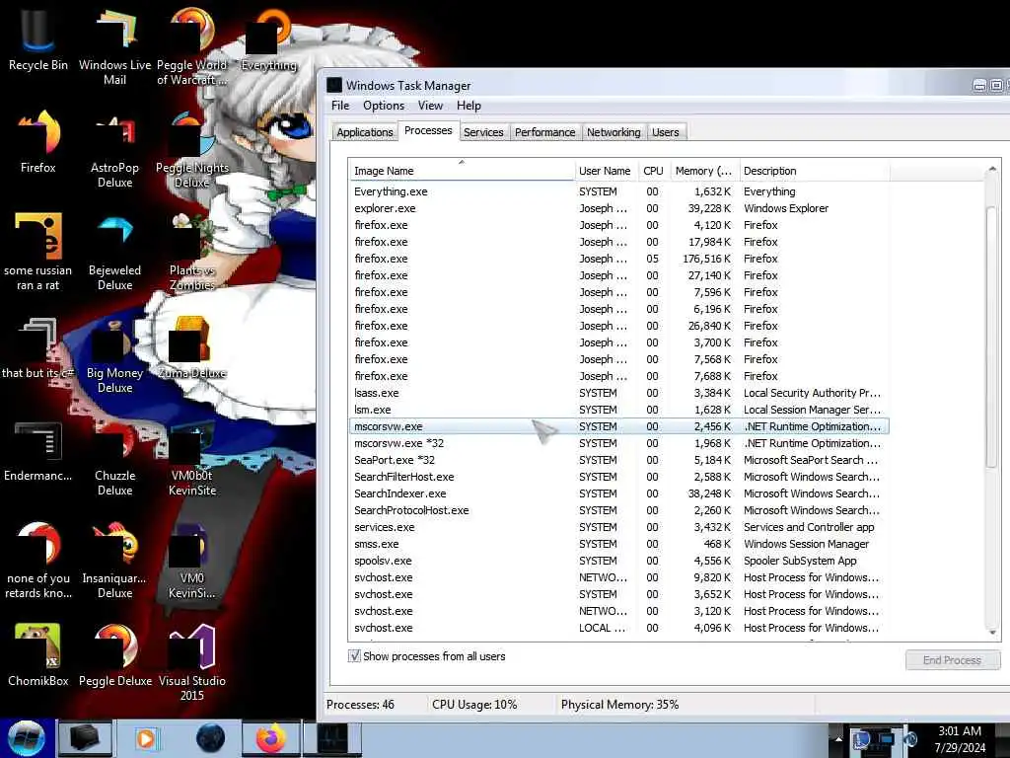Image resolution: width=1010 pixels, height=758 pixels.
Task: Open the File menu
Action: 340,106
